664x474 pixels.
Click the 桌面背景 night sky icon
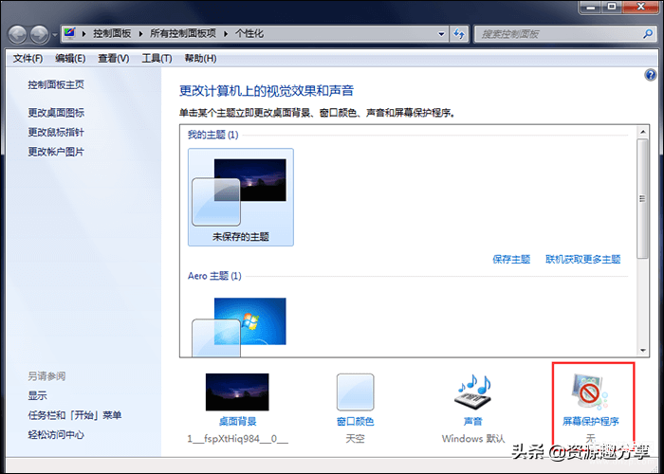pos(237,392)
